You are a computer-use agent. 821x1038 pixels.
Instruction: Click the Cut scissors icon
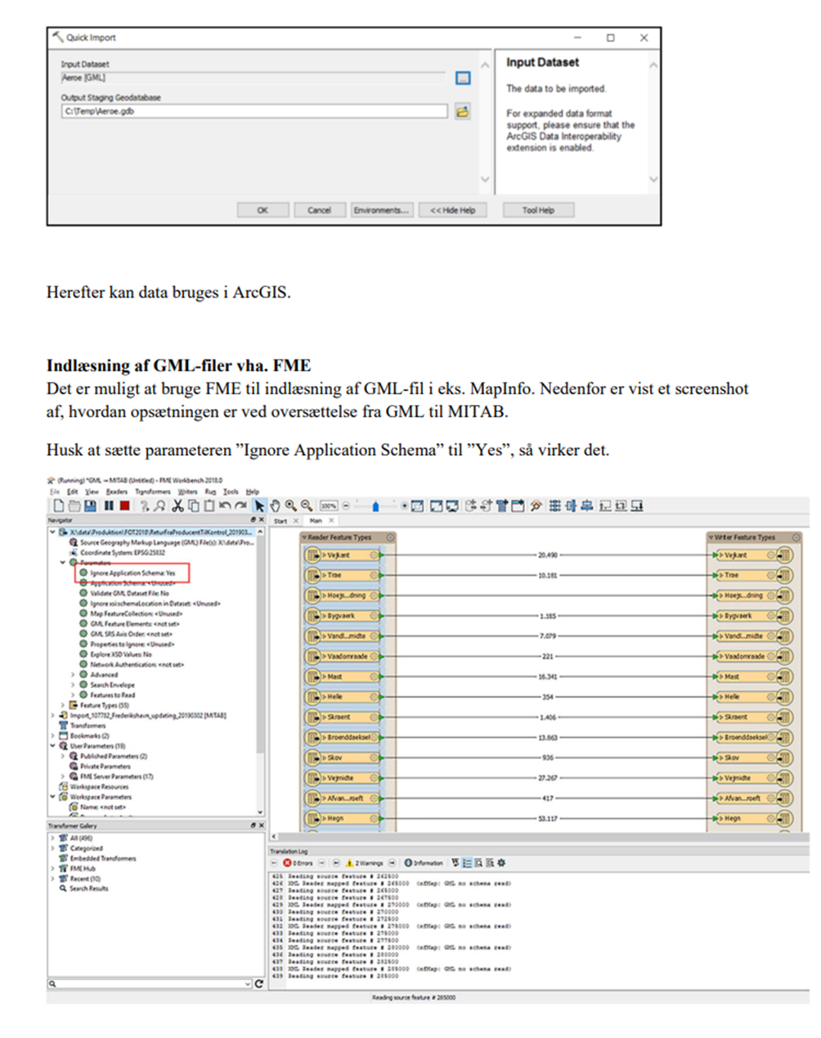[177, 506]
